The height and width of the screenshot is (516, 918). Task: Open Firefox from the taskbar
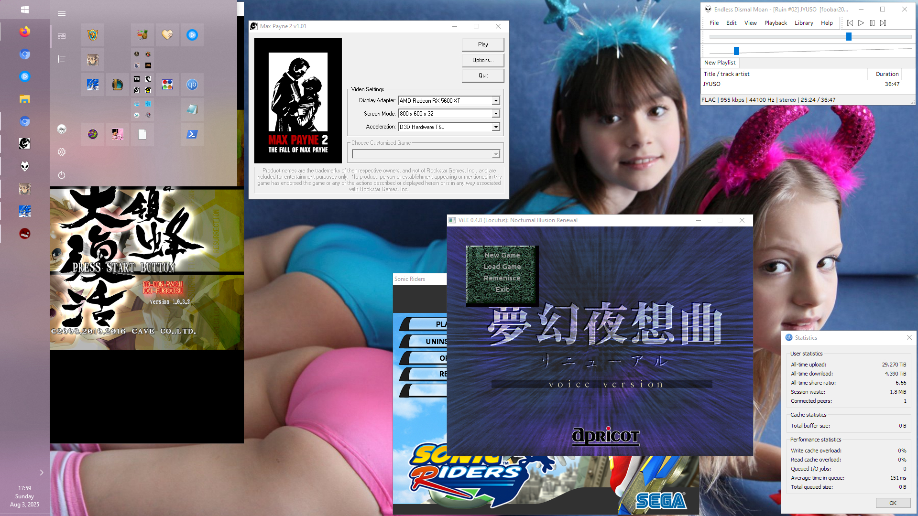tap(25, 32)
